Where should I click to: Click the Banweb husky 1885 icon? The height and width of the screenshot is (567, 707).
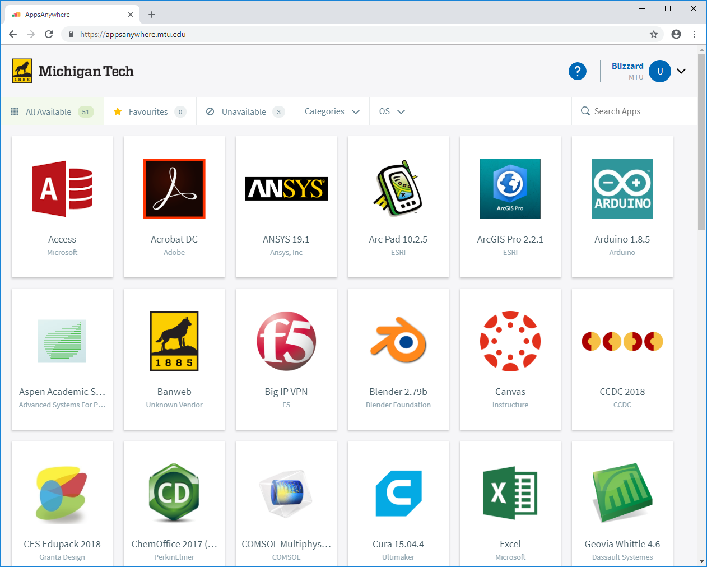pos(174,341)
